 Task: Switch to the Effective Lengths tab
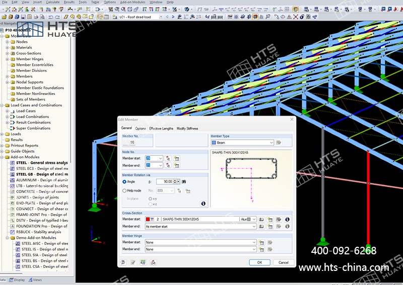tap(161, 129)
